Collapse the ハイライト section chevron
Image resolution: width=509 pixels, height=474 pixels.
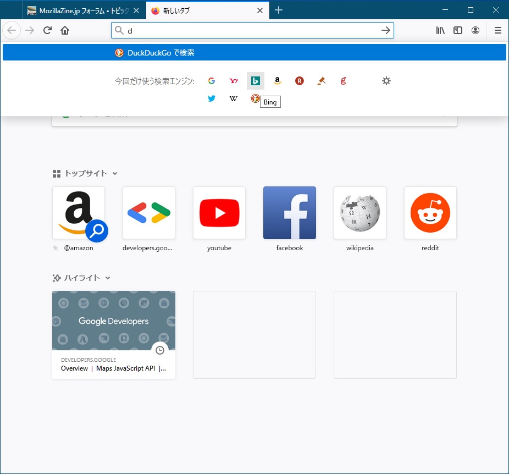pos(108,278)
